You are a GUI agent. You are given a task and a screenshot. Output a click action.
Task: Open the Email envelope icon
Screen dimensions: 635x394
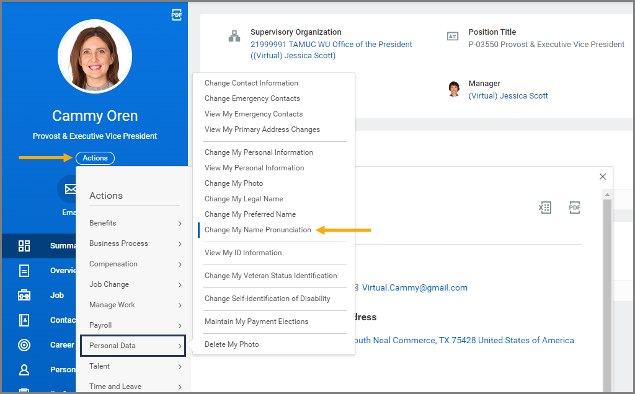pyautogui.click(x=69, y=189)
